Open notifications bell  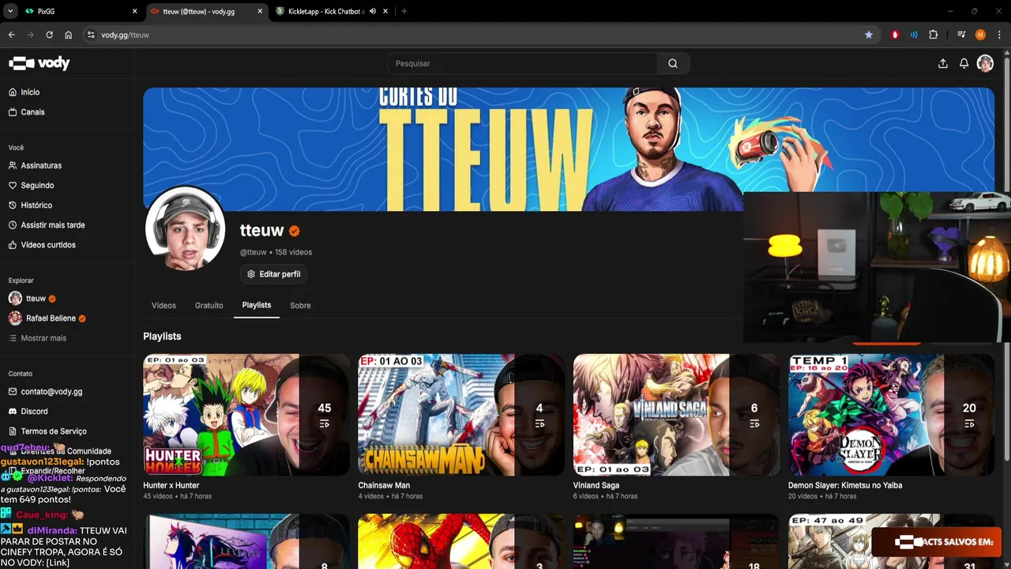(x=964, y=63)
